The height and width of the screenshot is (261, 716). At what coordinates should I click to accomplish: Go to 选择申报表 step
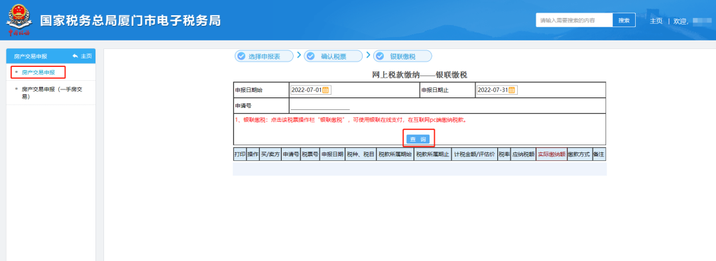[264, 56]
